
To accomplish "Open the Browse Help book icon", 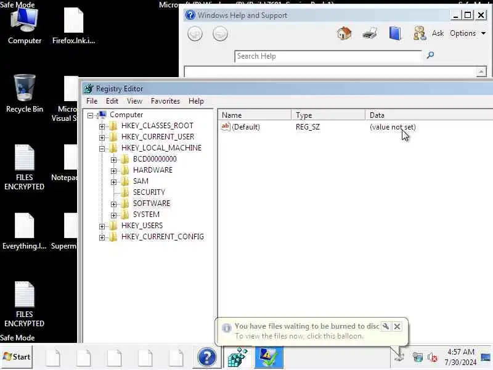I will click(395, 33).
